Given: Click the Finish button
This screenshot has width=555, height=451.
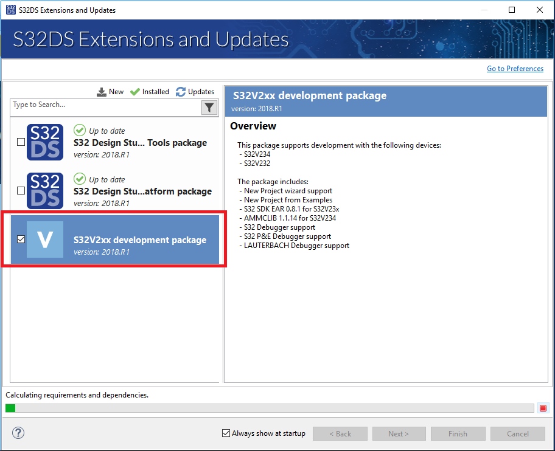Looking at the screenshot, I should [458, 434].
